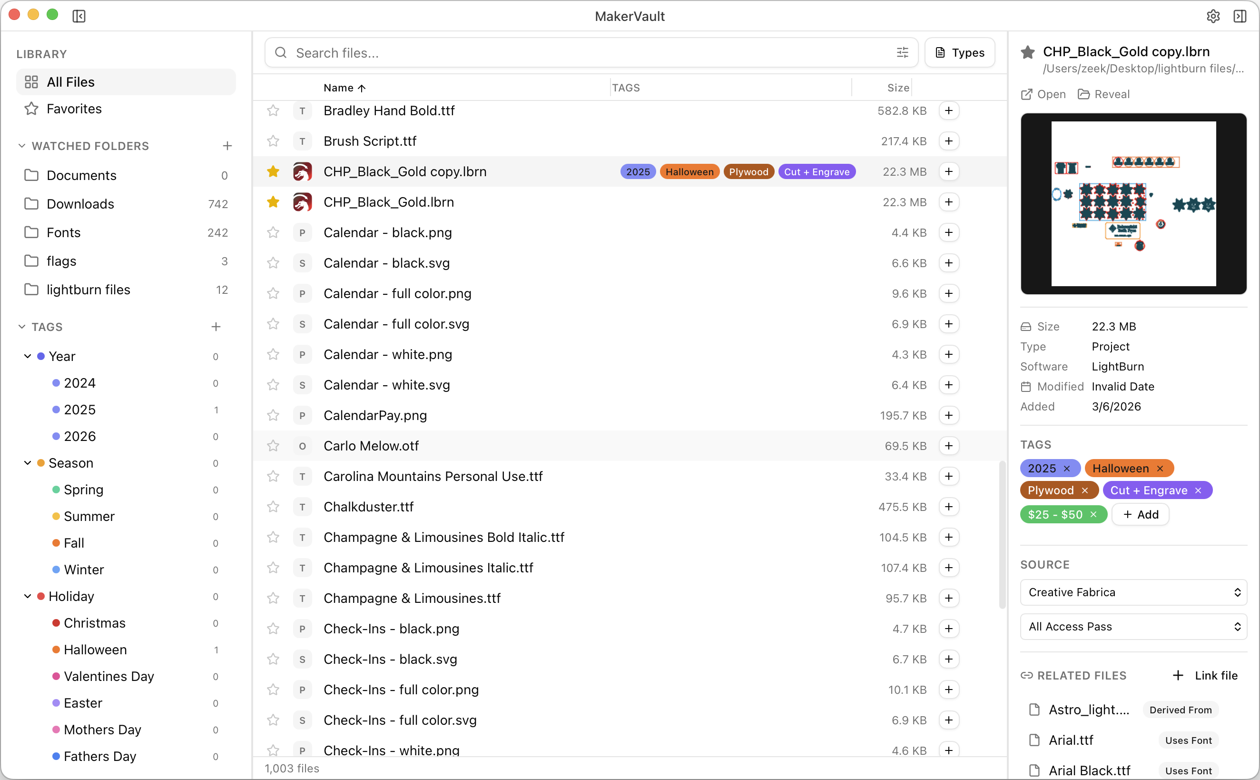The image size is (1260, 780).
Task: Unfavorite CHP_Black_Gold copy.lbrn
Action: 273,171
